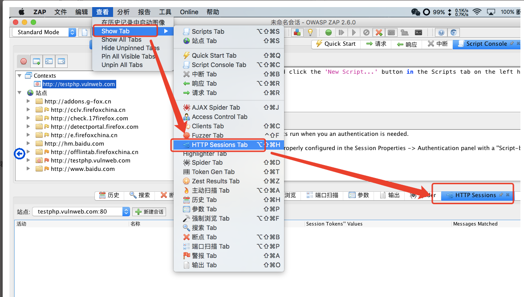524x297 pixels.
Task: Switch to the Quick Start tab
Action: 336,44
